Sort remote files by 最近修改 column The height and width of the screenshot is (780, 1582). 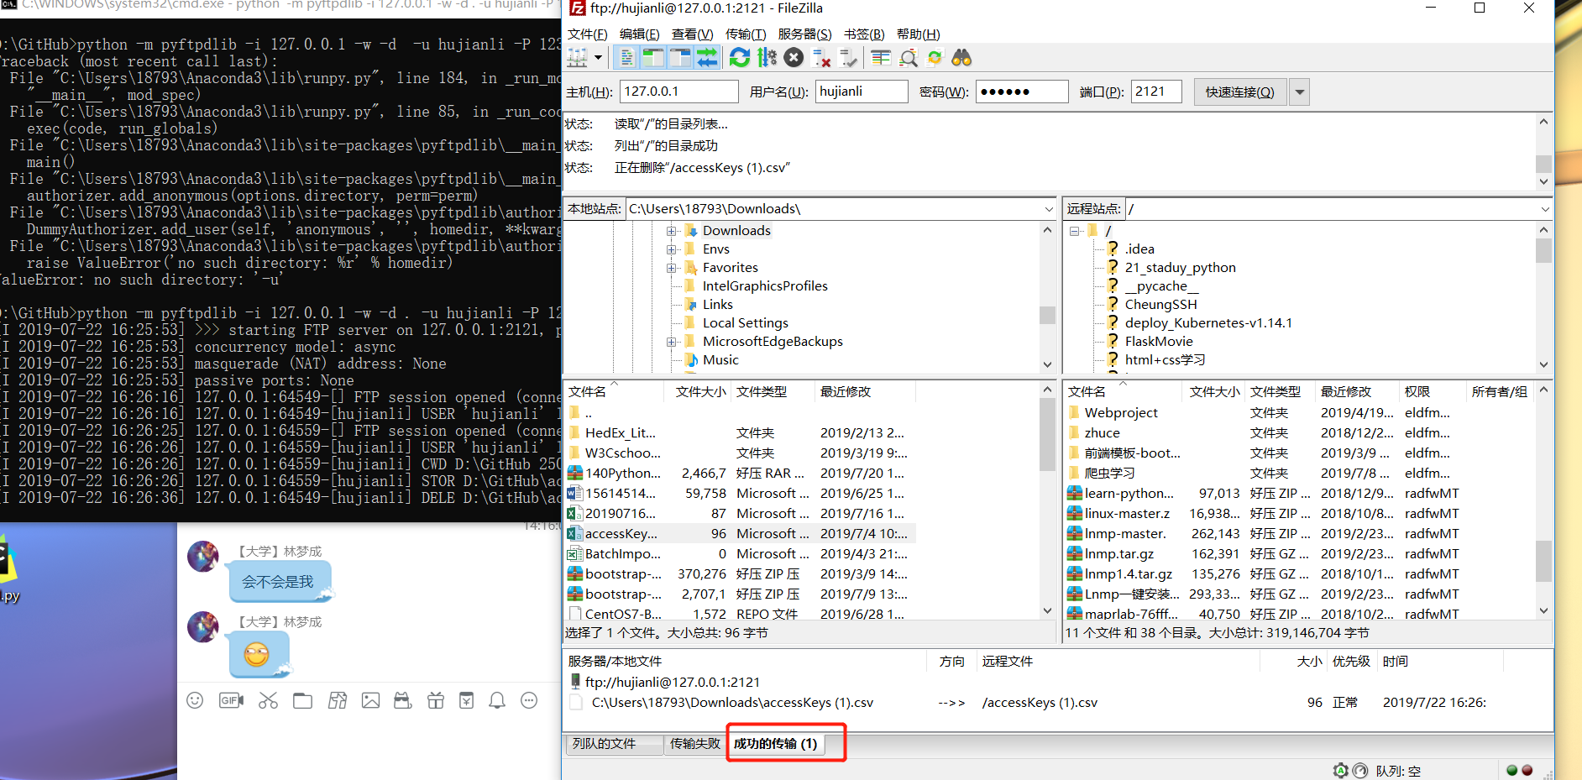[1356, 392]
